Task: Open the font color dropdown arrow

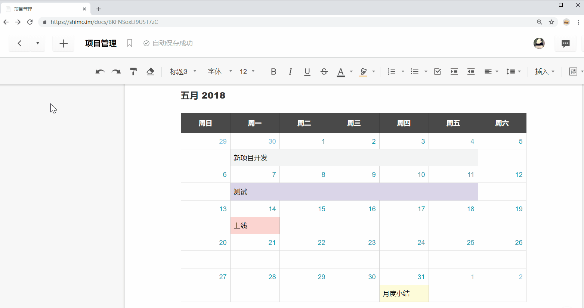Action: [351, 72]
